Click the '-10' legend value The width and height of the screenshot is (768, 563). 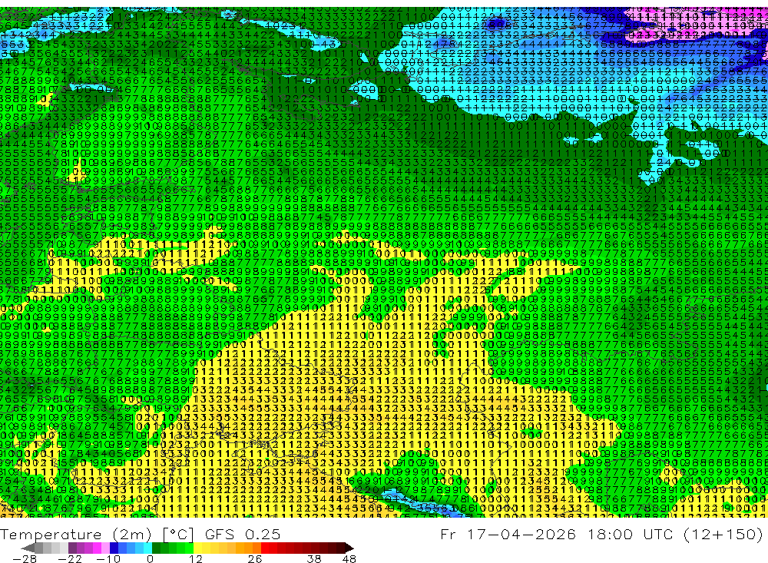point(108,559)
